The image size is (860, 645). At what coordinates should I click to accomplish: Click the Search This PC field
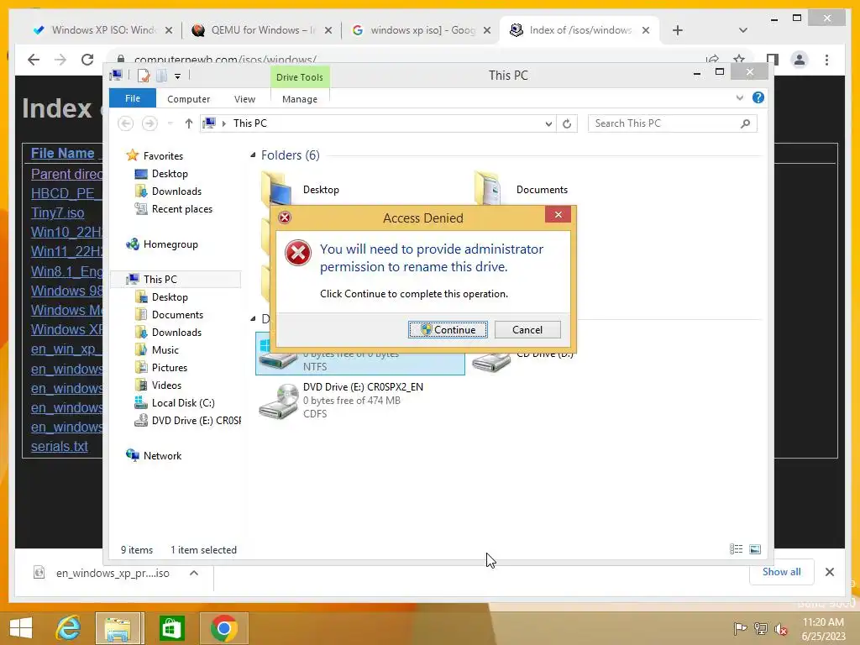(x=672, y=123)
